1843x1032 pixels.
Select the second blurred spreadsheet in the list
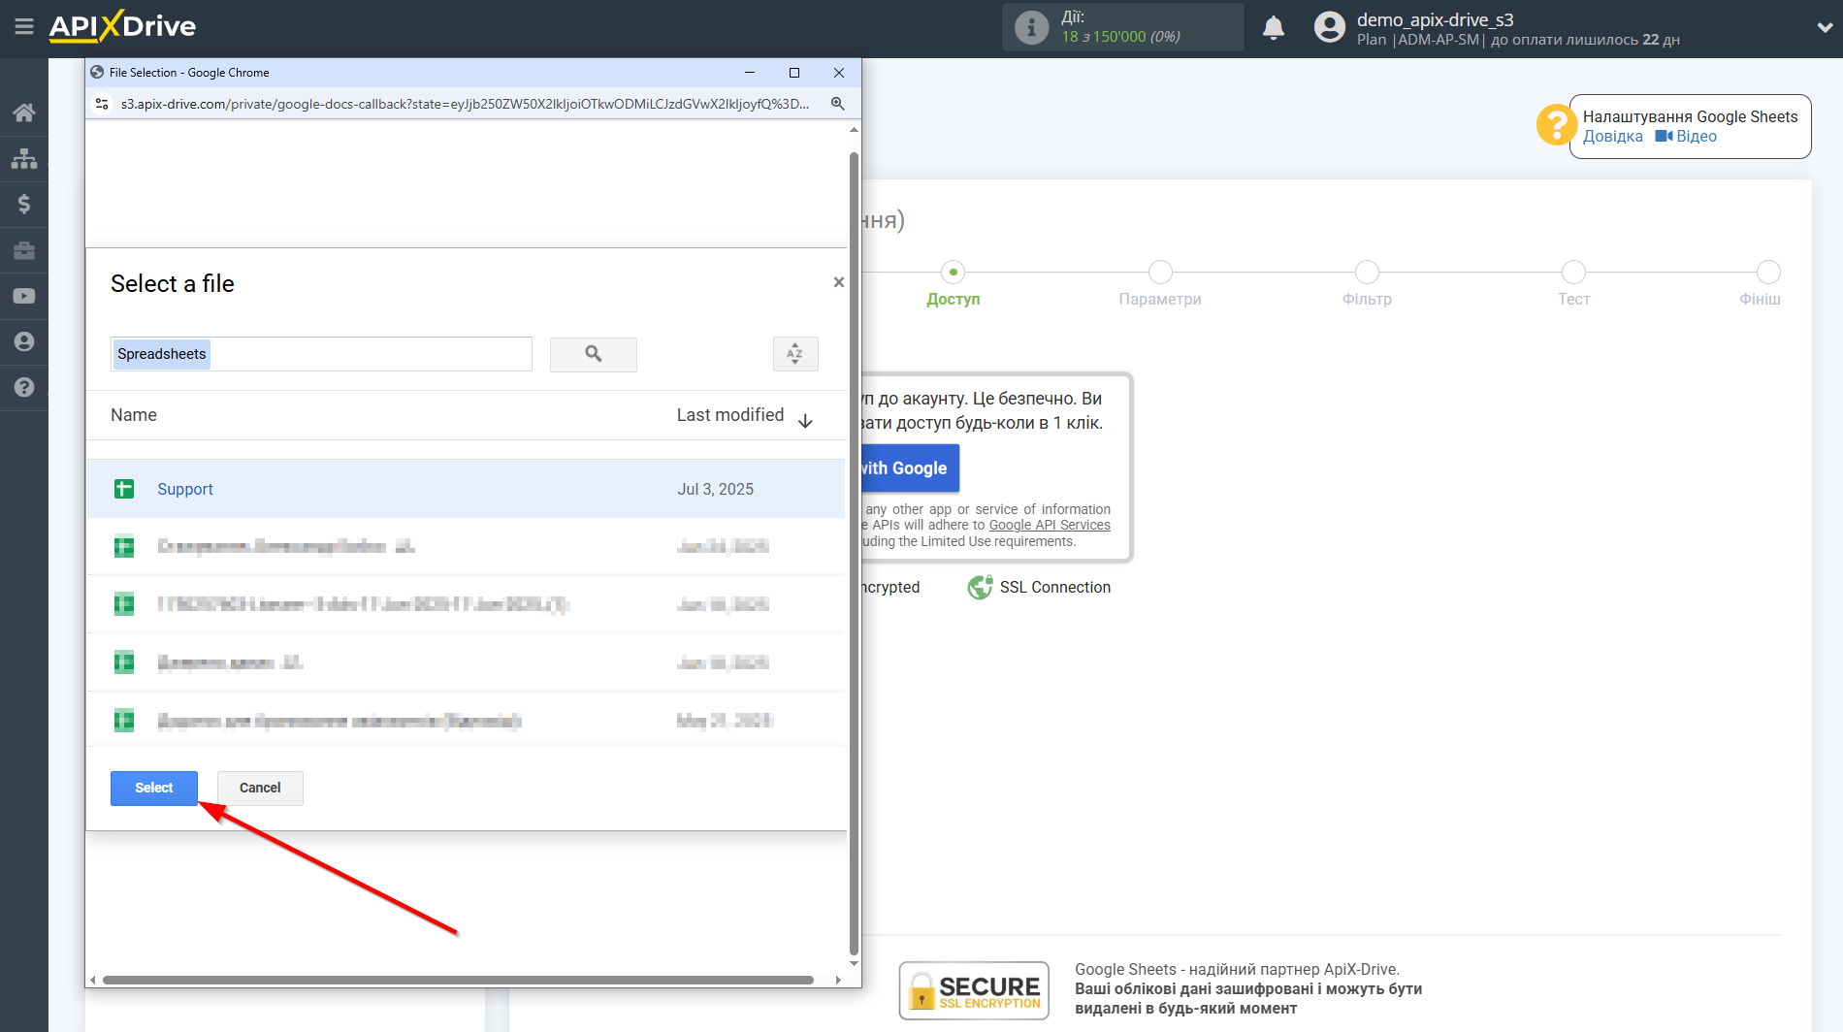(467, 547)
